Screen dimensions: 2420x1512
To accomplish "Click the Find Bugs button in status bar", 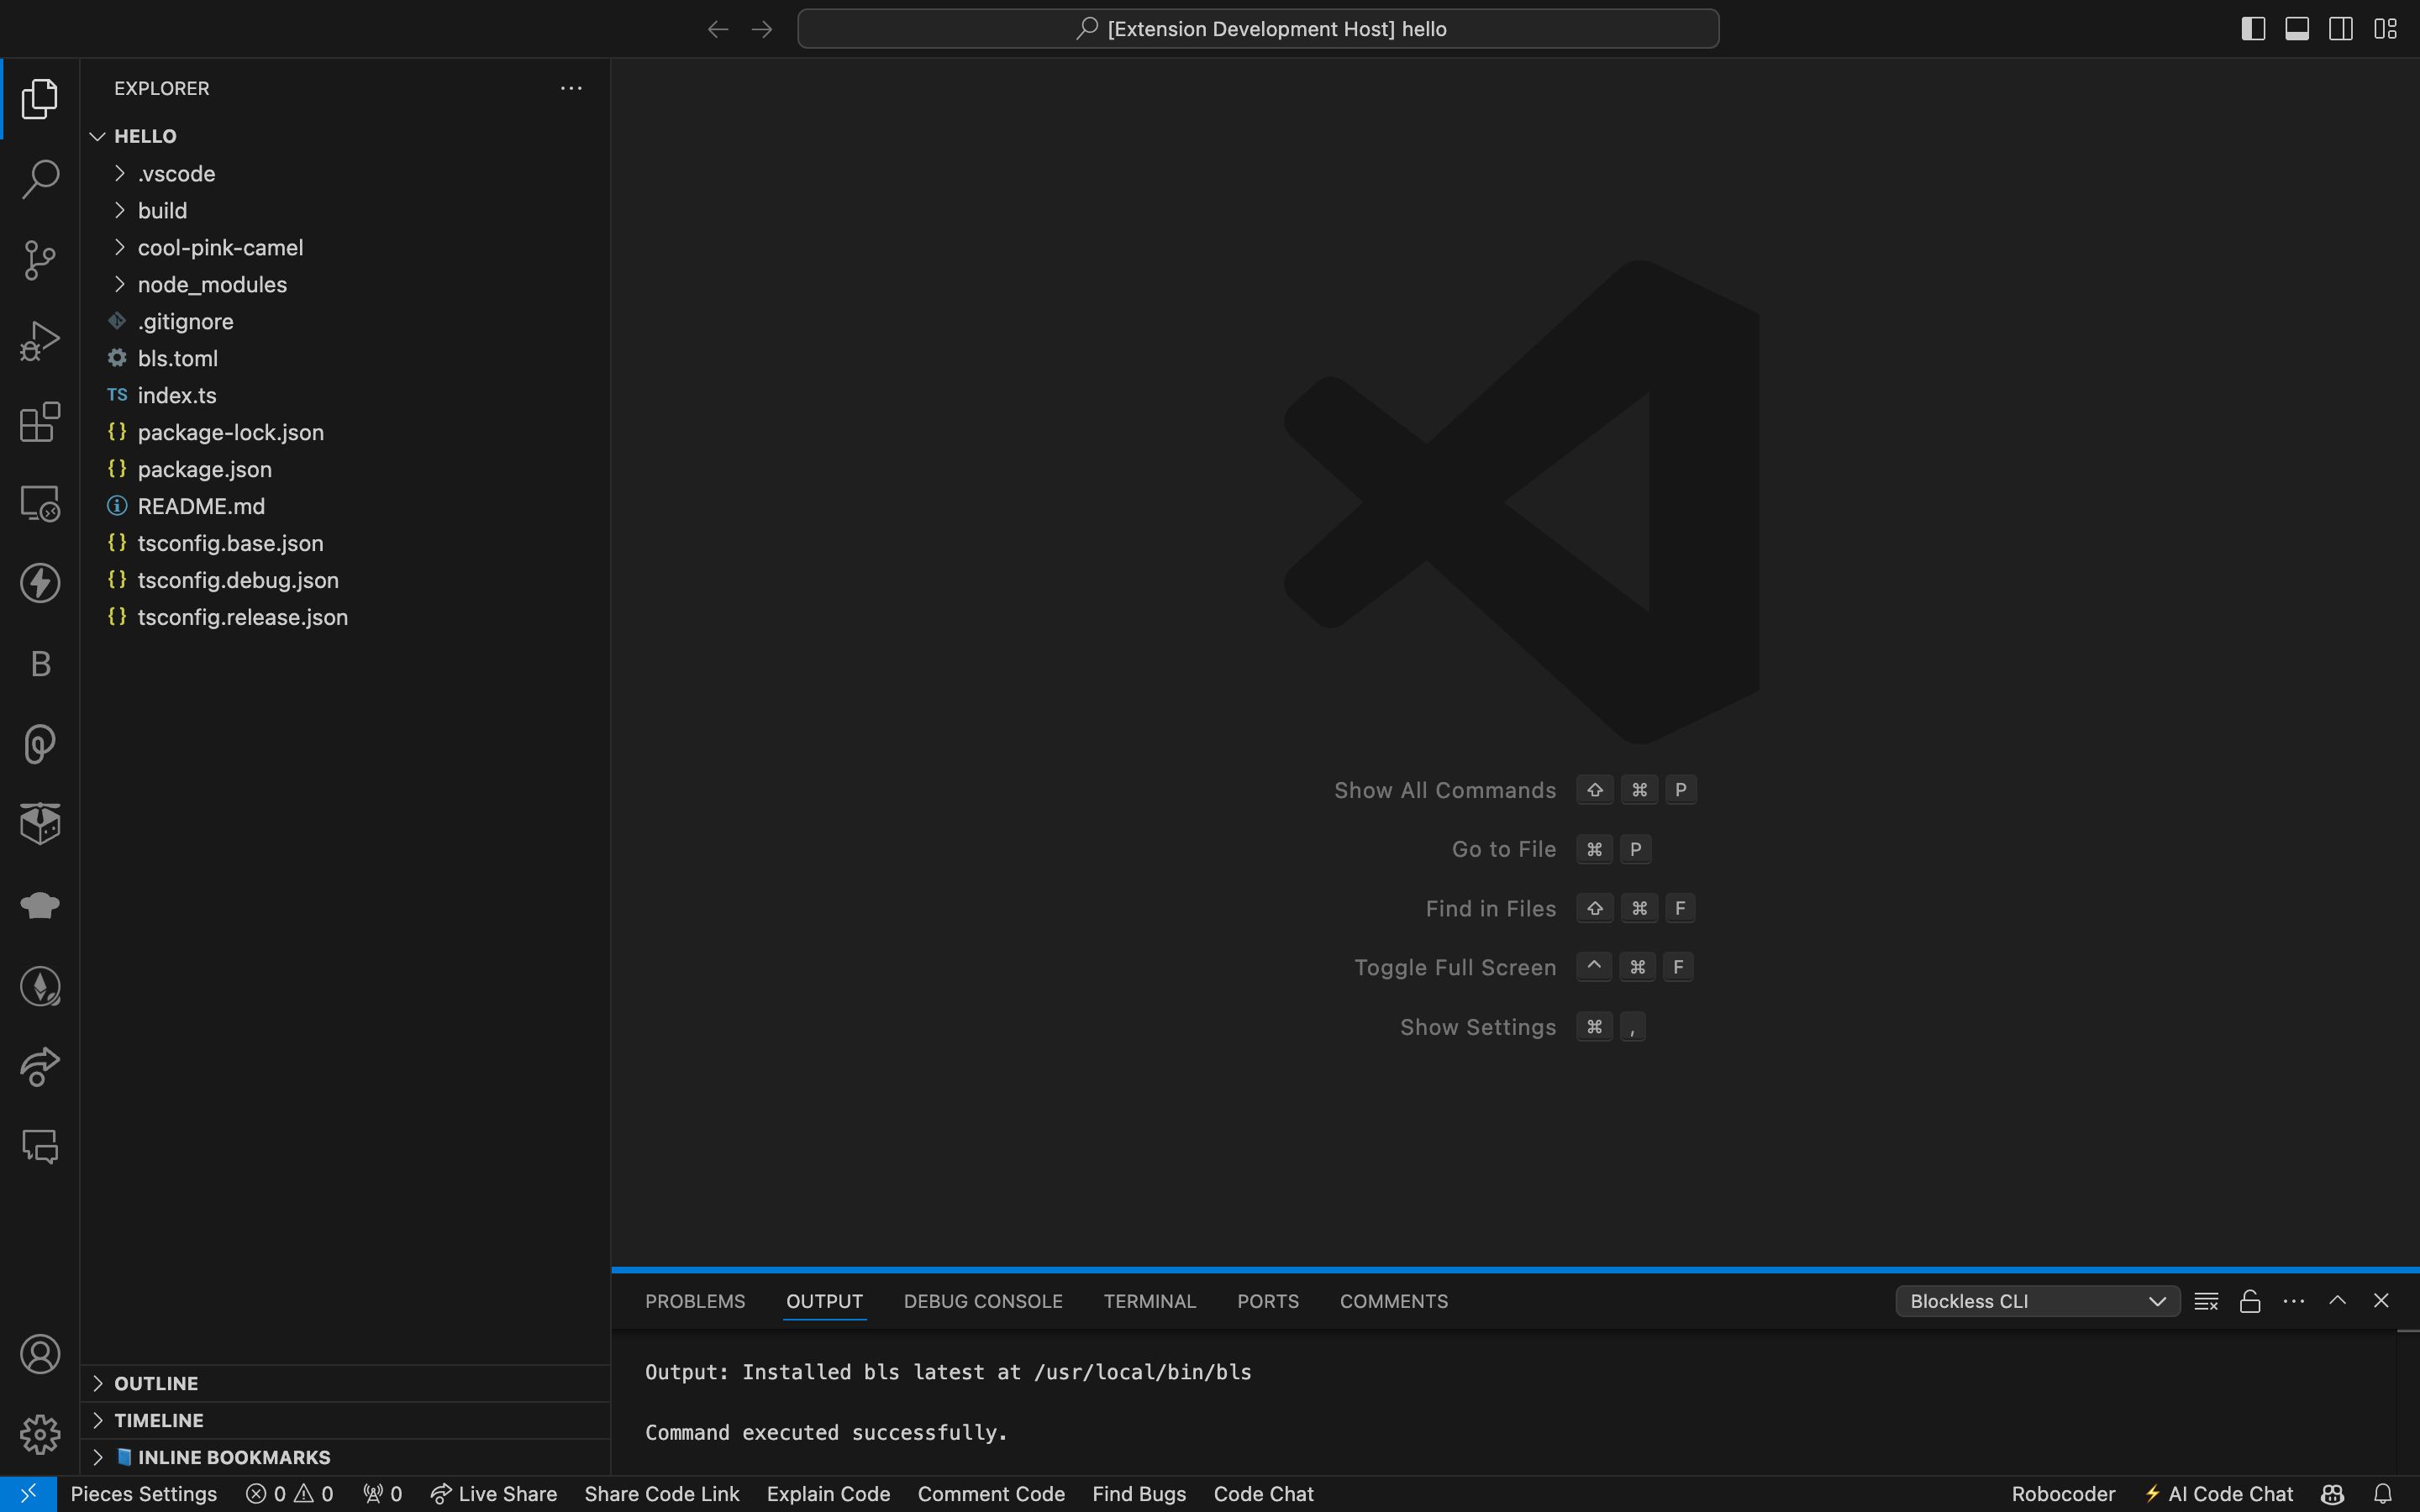I will coord(1139,1494).
